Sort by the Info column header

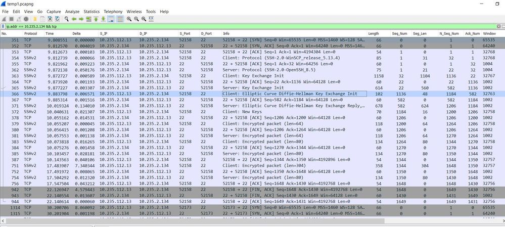tap(294, 33)
